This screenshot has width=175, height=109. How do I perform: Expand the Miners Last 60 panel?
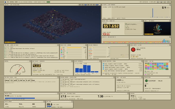click(x=170, y=61)
